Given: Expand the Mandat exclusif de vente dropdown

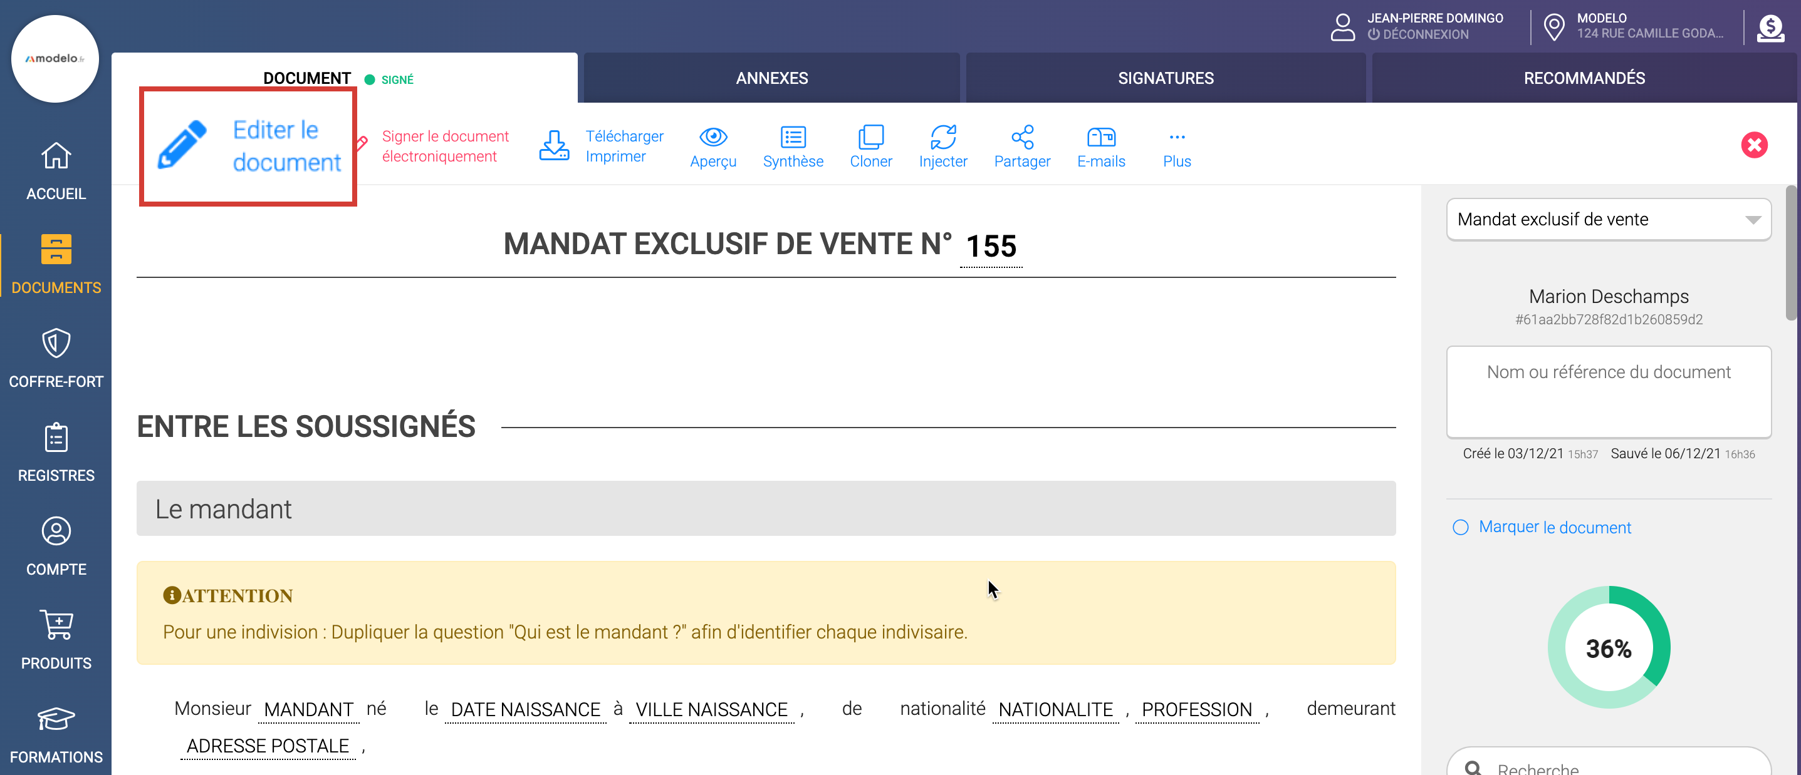Looking at the screenshot, I should tap(1608, 219).
